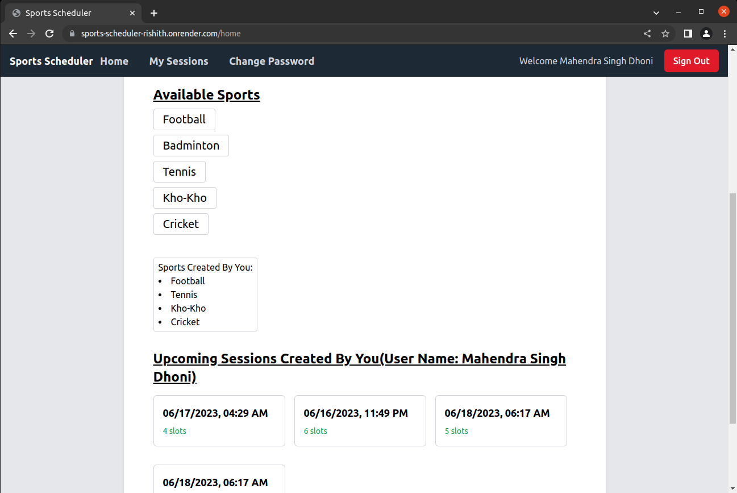Select the Badminton sport button

click(x=191, y=145)
